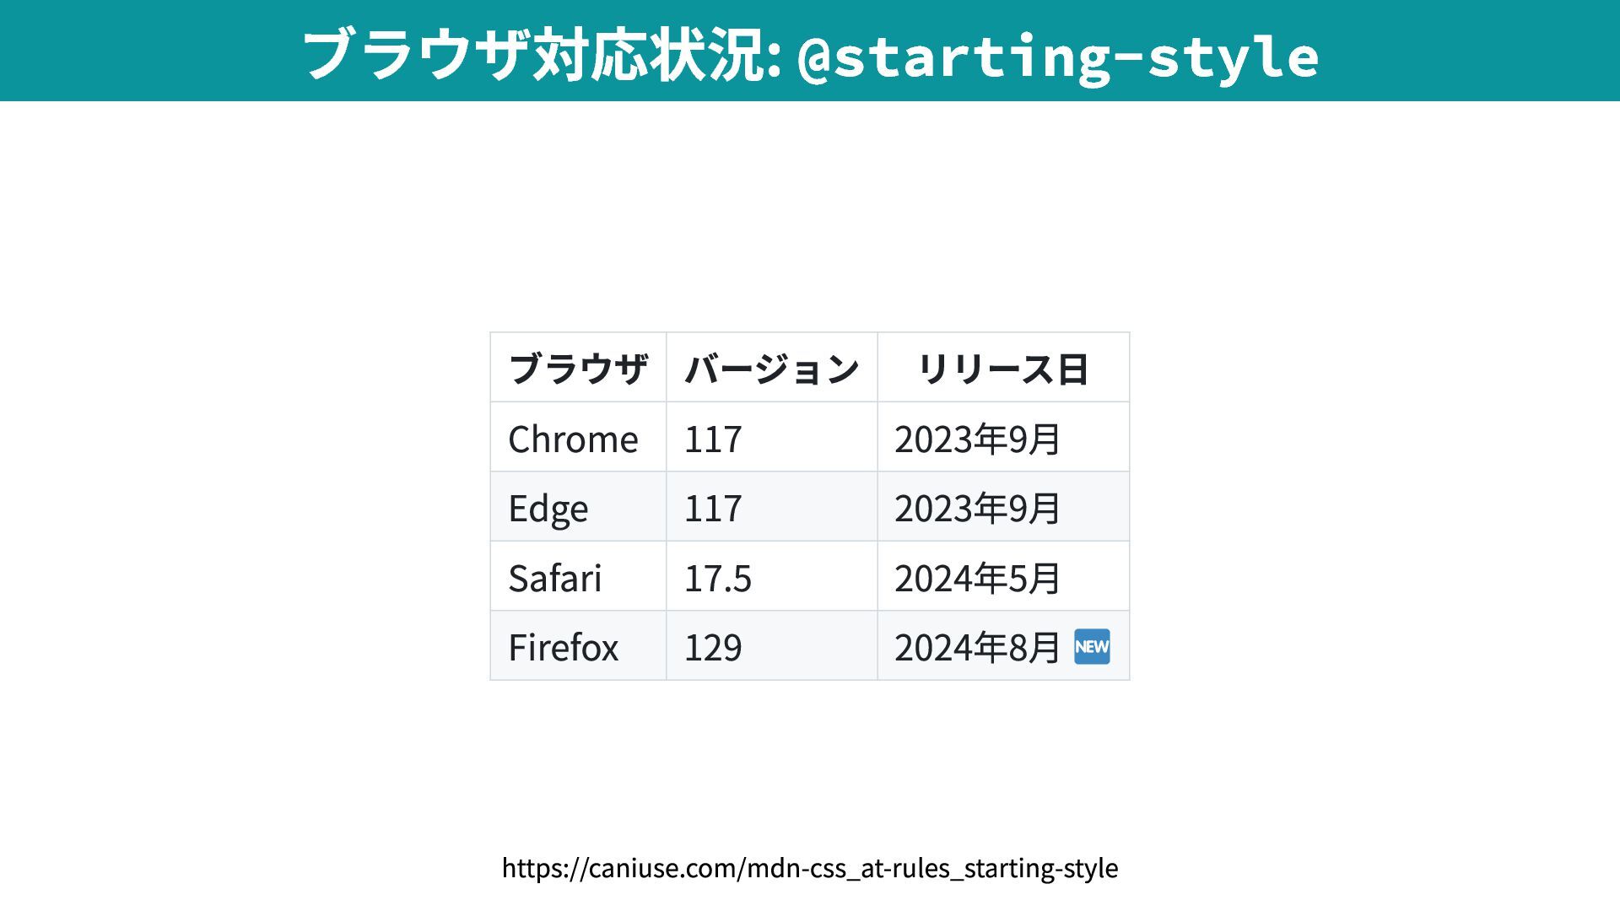Click Firefox's 2024年8月 release date

[976, 648]
